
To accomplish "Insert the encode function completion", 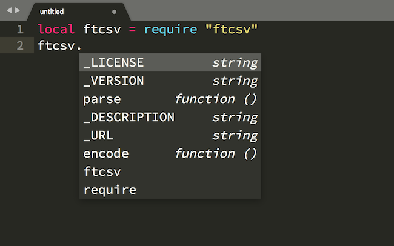I will (170, 153).
